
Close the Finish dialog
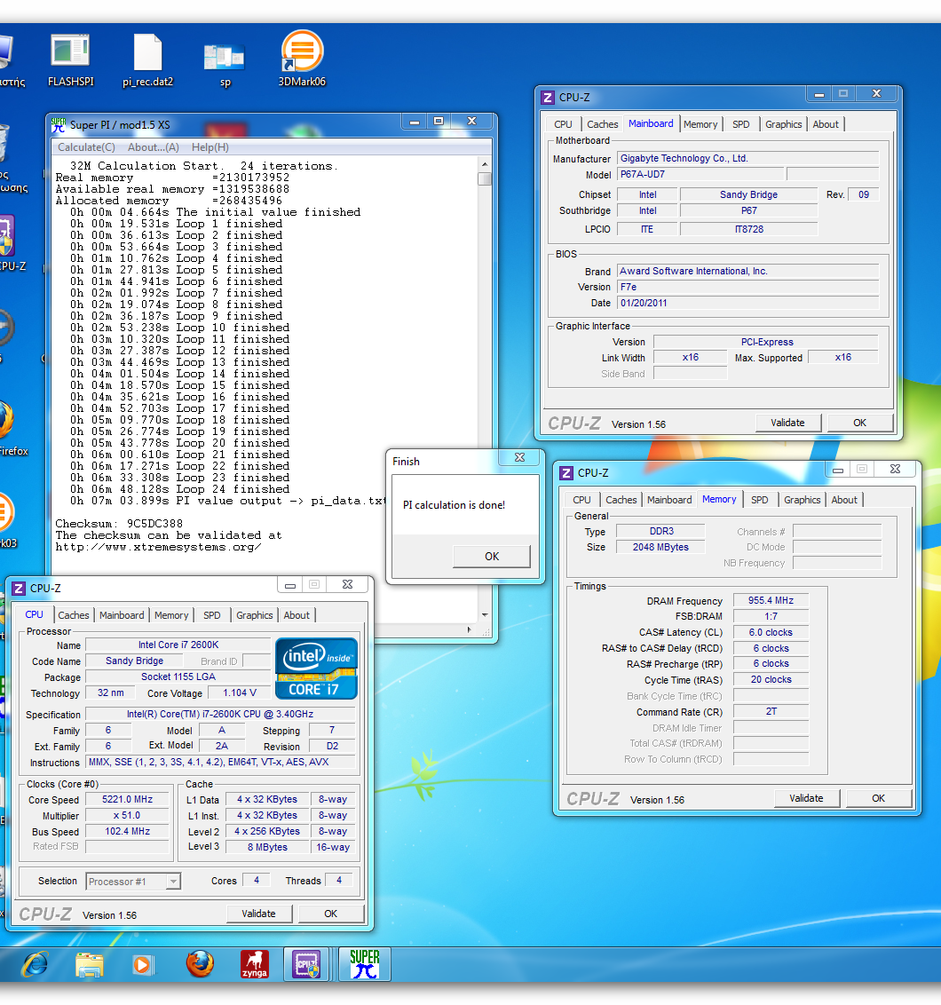click(520, 457)
